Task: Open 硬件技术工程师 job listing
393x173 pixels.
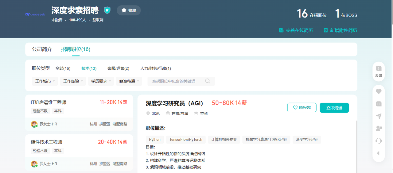Action: [x=47, y=142]
